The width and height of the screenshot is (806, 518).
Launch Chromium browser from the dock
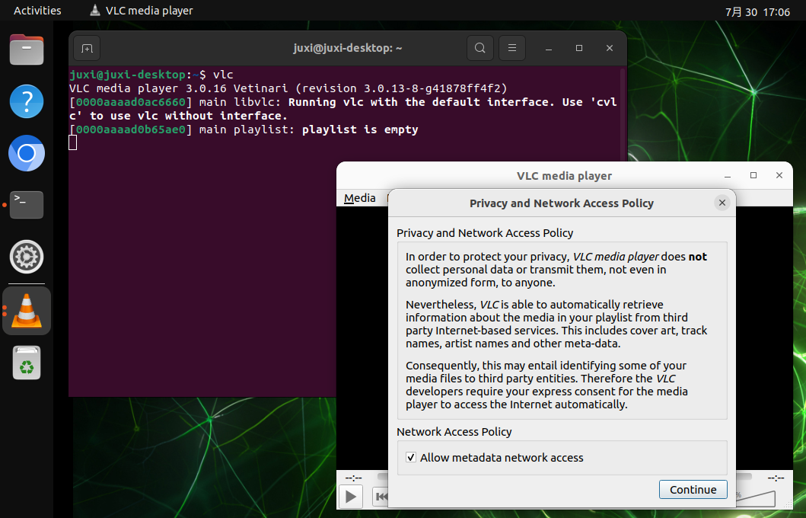(x=27, y=153)
